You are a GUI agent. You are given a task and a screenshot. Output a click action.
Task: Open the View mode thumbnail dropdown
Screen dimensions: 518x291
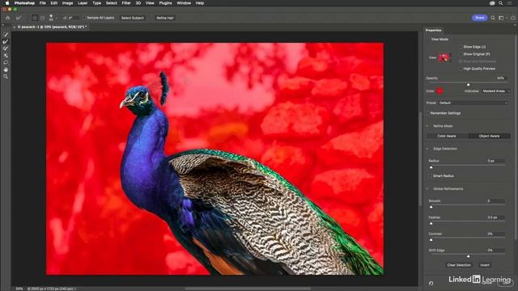(x=444, y=57)
